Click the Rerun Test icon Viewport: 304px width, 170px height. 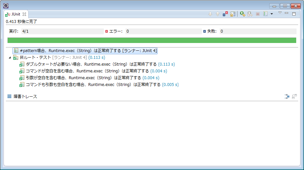[x=242, y=14]
